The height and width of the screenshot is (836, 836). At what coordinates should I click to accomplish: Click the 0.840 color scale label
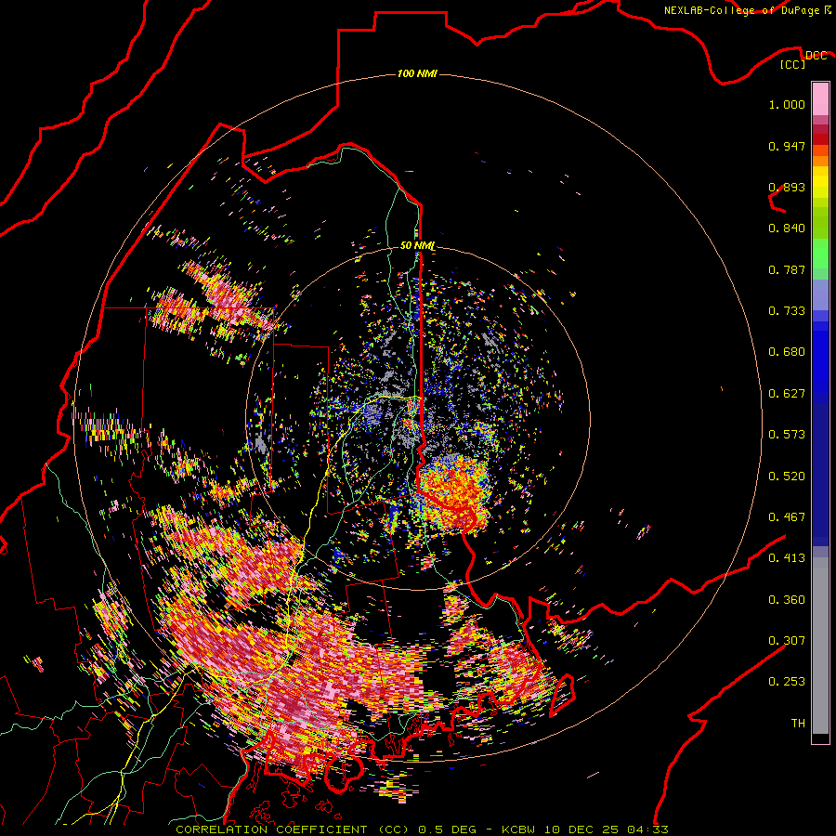(x=787, y=229)
